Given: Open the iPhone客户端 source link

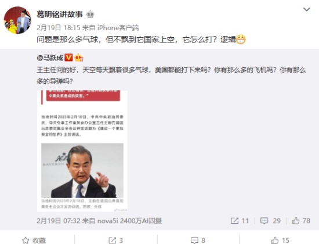Looking at the screenshot, I should point(118,27).
